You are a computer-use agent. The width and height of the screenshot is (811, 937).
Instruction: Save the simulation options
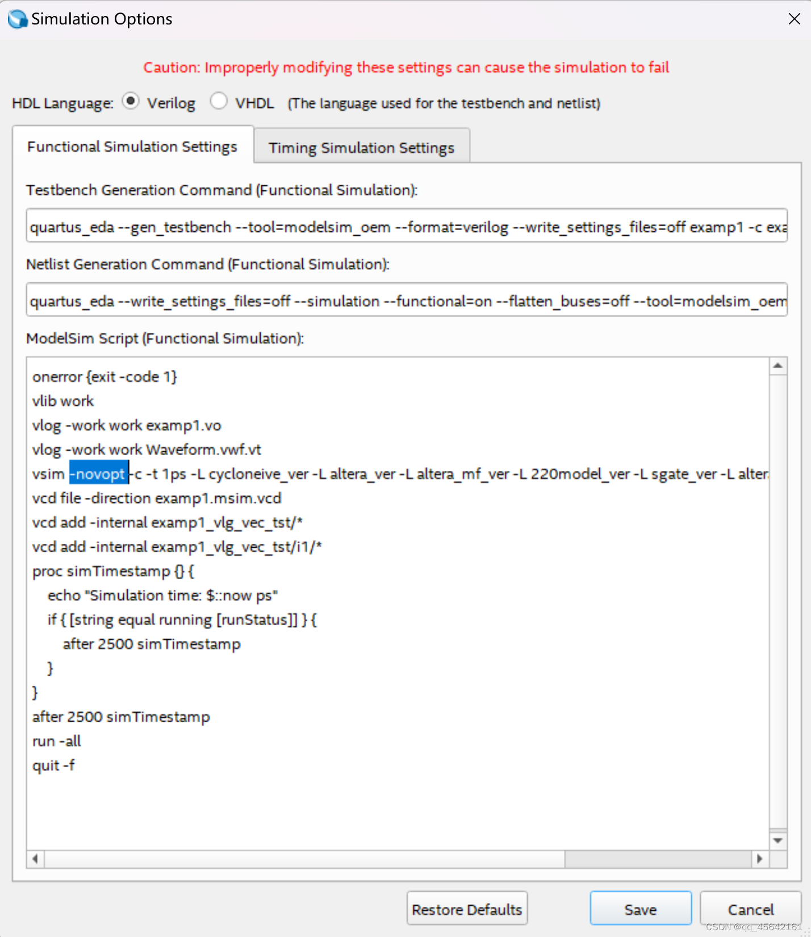pos(641,909)
